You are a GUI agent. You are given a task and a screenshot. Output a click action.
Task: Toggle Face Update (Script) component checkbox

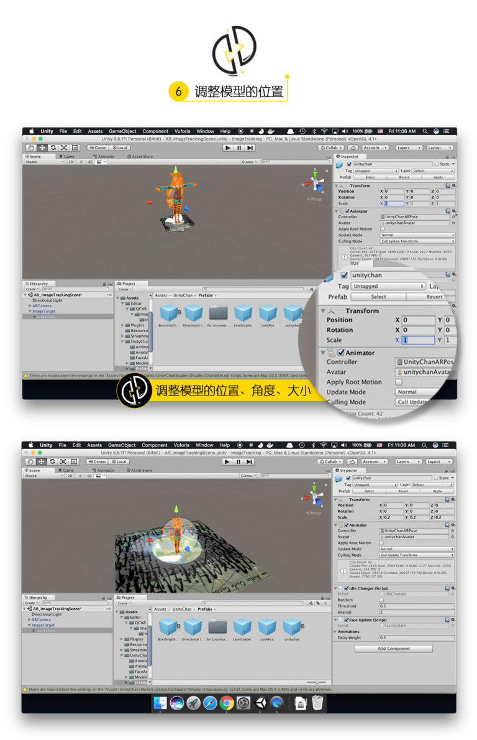346,619
